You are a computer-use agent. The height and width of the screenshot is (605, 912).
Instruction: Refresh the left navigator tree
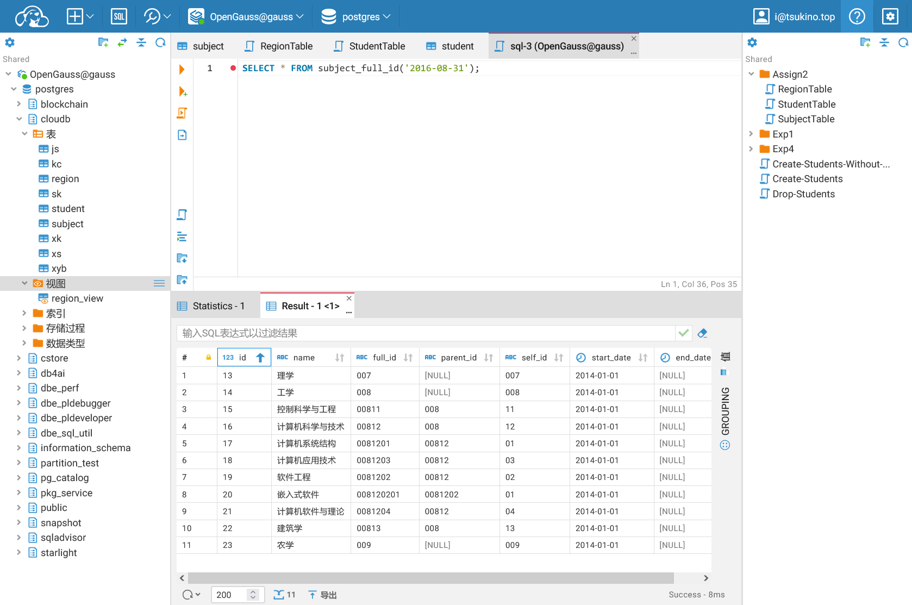click(160, 43)
